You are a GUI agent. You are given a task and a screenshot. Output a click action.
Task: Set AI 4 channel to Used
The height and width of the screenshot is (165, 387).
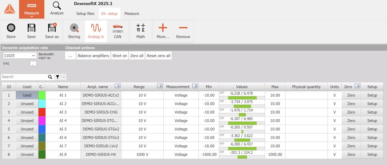tap(27, 121)
